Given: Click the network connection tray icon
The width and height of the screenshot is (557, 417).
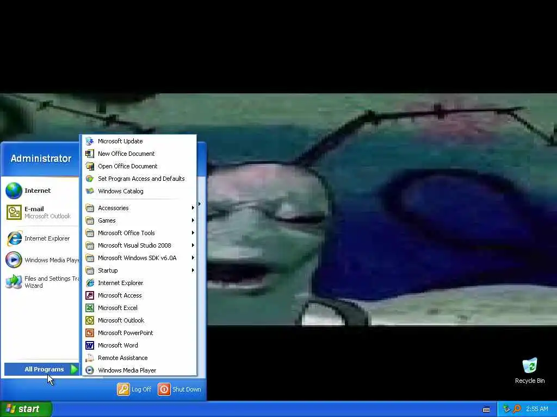Looking at the screenshot, I should click(x=506, y=409).
